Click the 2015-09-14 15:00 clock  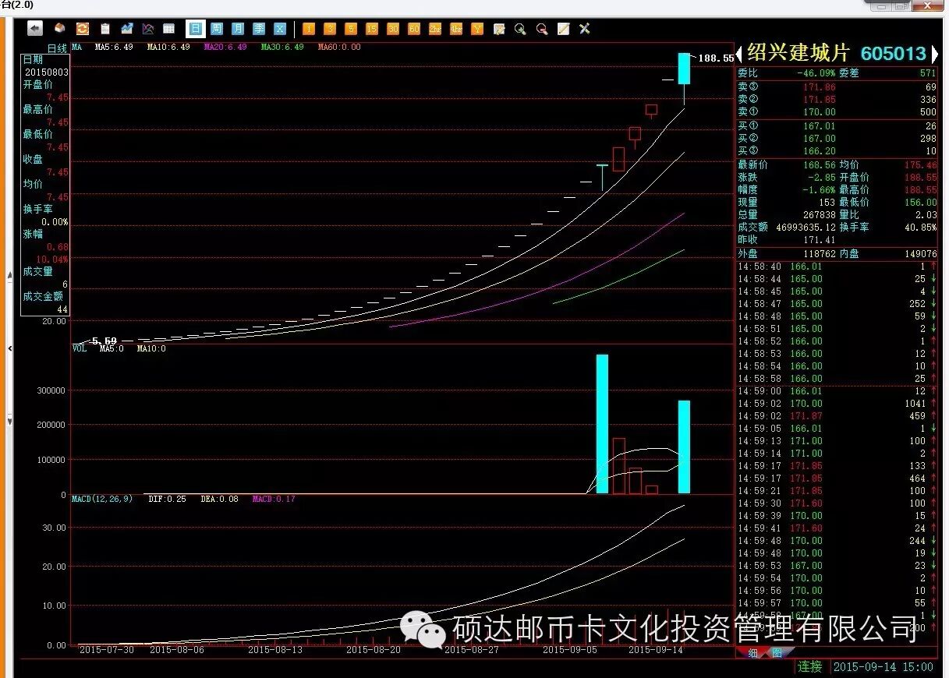pyautogui.click(x=883, y=667)
